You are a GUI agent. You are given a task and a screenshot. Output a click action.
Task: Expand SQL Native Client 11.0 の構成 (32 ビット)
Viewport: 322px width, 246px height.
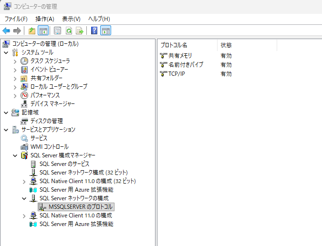[x=24, y=181]
